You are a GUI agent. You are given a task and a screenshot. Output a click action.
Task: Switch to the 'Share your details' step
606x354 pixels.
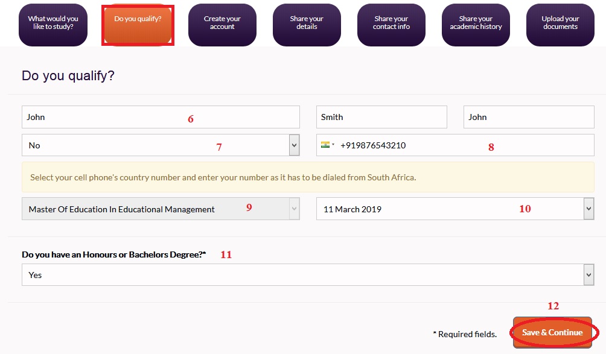tap(307, 24)
